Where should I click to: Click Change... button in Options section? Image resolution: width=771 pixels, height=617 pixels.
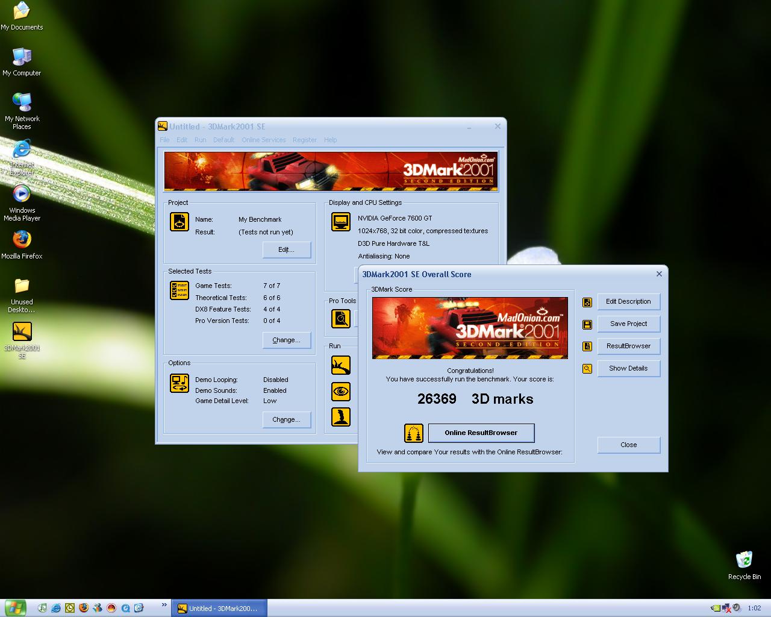287,420
